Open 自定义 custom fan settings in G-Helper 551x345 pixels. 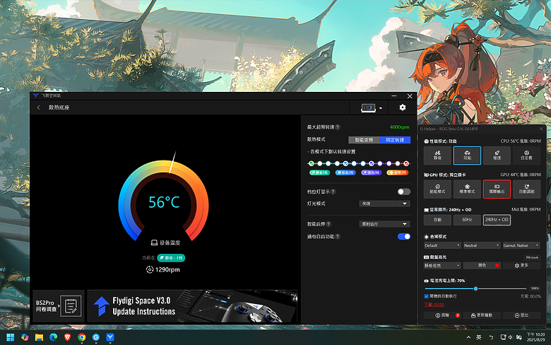[526, 156]
